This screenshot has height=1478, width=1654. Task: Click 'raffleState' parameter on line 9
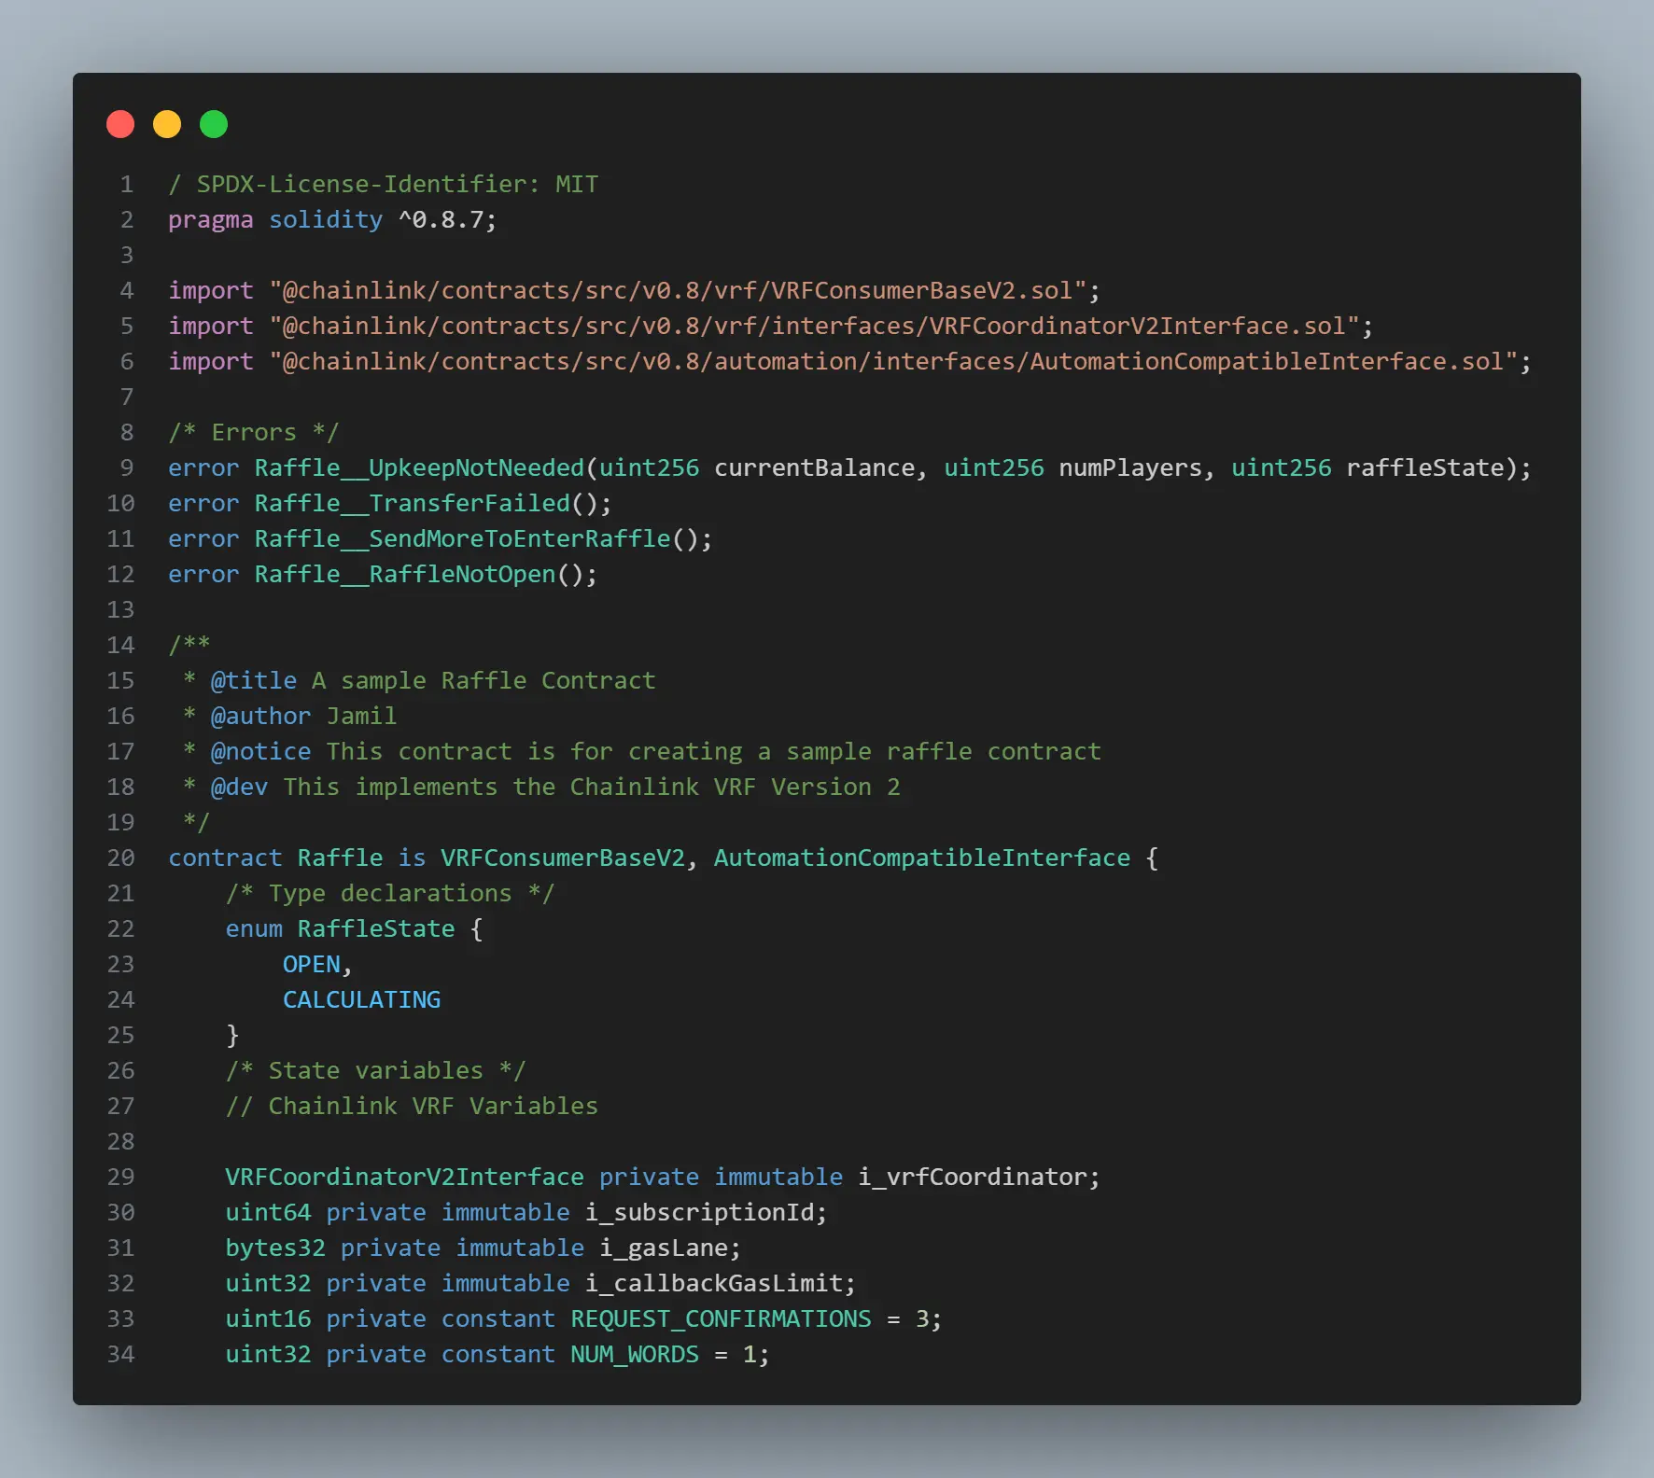click(x=1424, y=468)
